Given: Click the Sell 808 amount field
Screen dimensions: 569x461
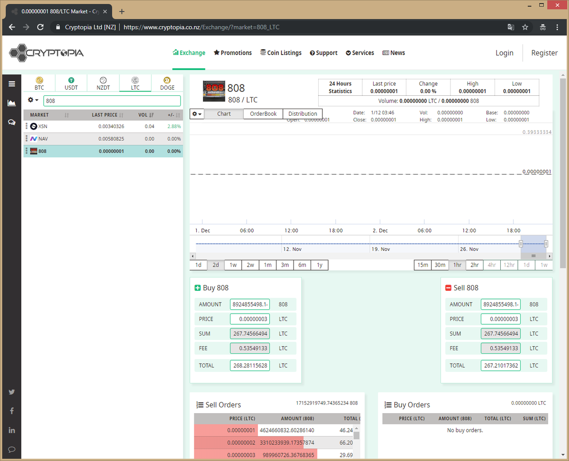Looking at the screenshot, I should pos(501,304).
